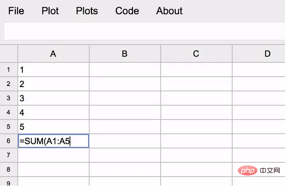Viewport: 285px width, 186px height.
Task: Open the Plot menu
Action: [x=50, y=11]
